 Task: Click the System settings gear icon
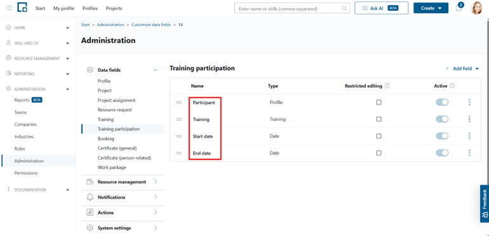(90, 228)
